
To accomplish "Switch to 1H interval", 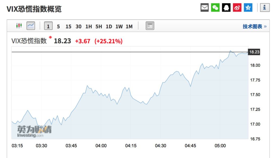I will click(89, 26).
